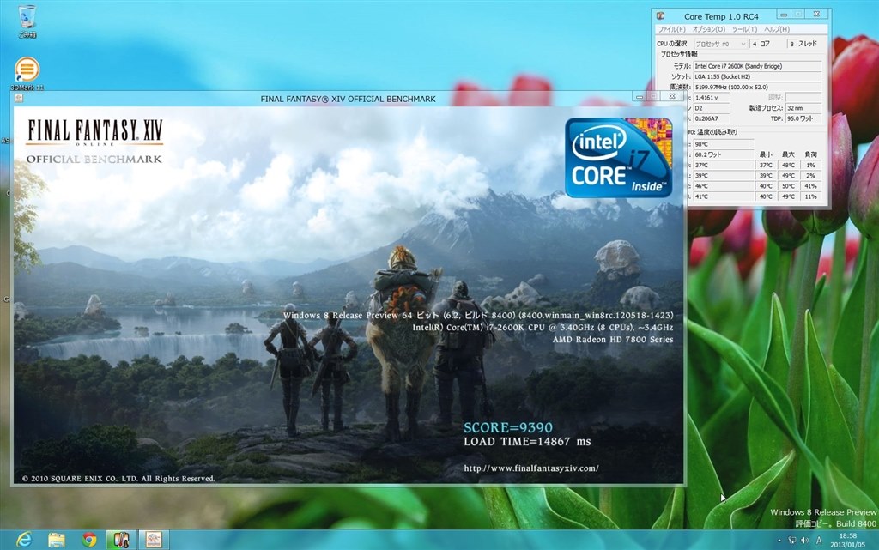This screenshot has height=550, width=879.
Task: Select the core load value '11%'
Action: [810, 196]
